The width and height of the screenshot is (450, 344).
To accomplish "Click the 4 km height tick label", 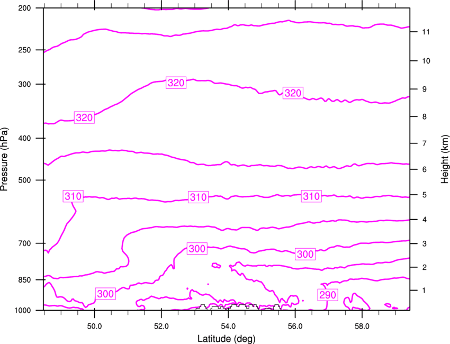I will click(425, 220).
